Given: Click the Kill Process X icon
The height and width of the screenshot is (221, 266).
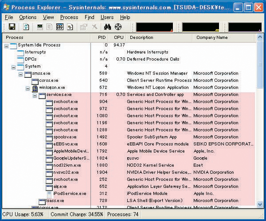Looking at the screenshot, I should [94, 27].
